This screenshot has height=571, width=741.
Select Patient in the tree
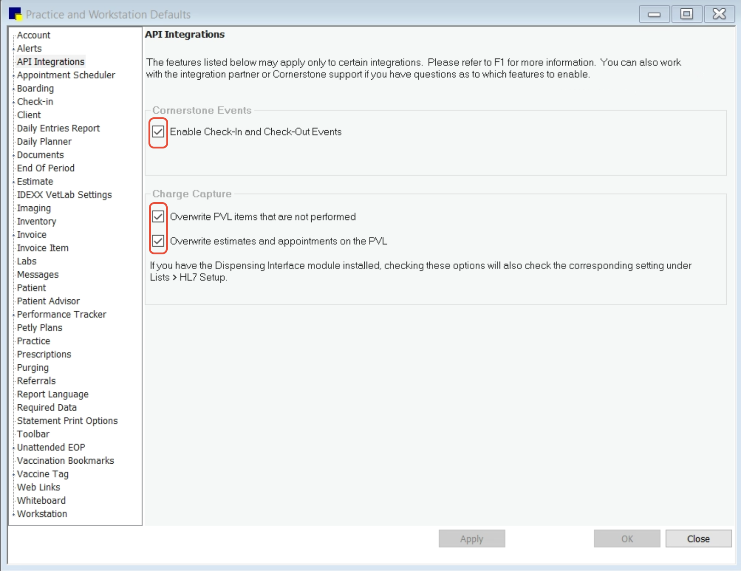31,288
